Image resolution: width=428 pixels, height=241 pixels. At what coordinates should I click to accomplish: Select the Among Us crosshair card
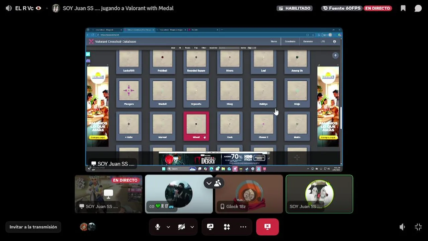297,62
